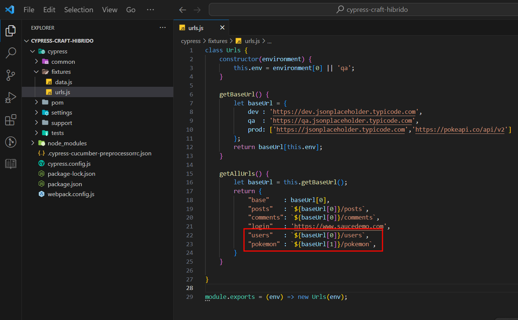Collapse the fixtures folder
518x320 pixels.
36,72
